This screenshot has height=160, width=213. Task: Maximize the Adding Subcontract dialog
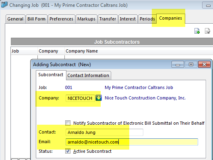coord(191,65)
